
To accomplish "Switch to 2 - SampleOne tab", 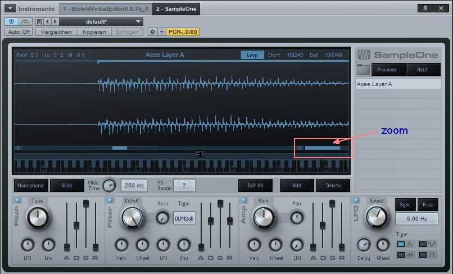I will 176,9.
